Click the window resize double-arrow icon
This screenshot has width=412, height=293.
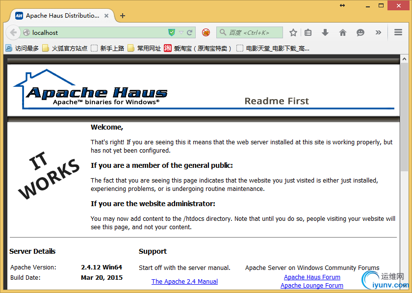[342, 5]
